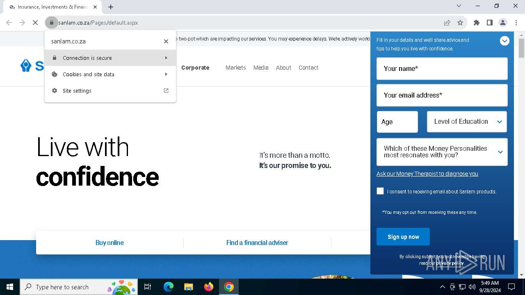Go back to previous page
Screen dimensions: 525x295
9,23
